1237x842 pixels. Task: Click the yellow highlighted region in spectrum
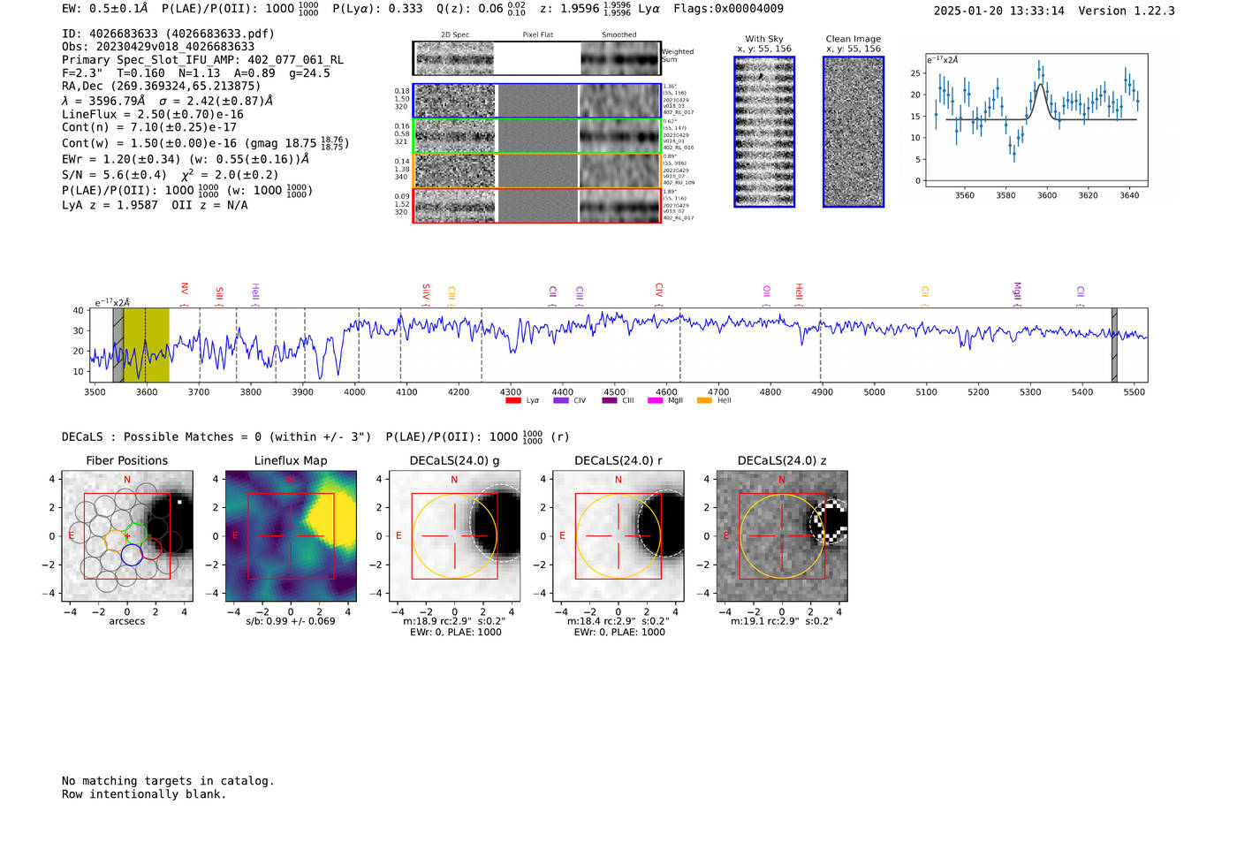coord(146,345)
